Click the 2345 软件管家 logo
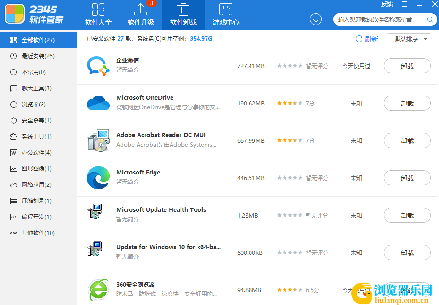Viewport: 439px width, 305px height. click(34, 14)
